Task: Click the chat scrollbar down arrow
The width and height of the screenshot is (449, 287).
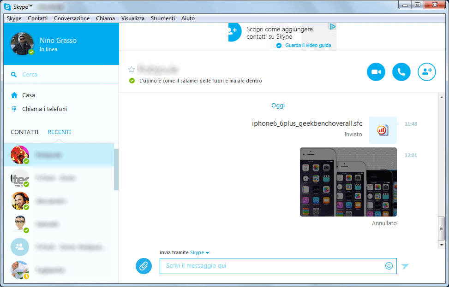Action: [441, 245]
